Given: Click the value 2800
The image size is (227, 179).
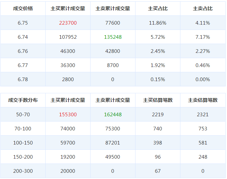Looking at the screenshot, I should pos(68,79).
